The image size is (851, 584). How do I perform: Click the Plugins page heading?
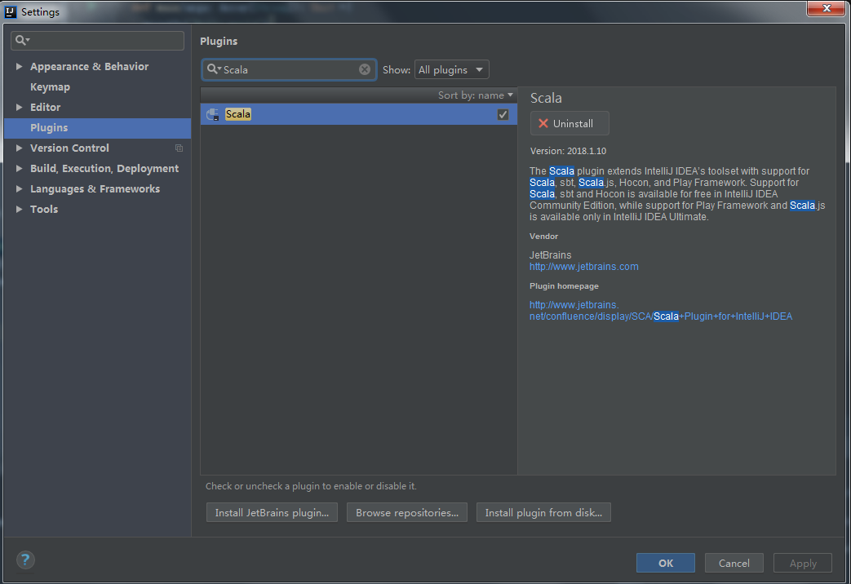click(x=219, y=42)
